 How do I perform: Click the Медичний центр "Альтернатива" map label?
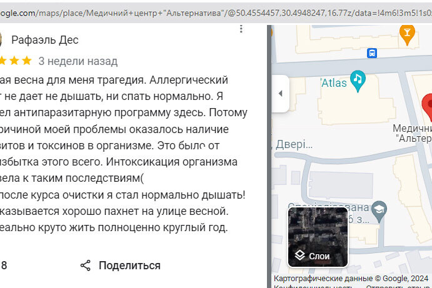(413, 133)
